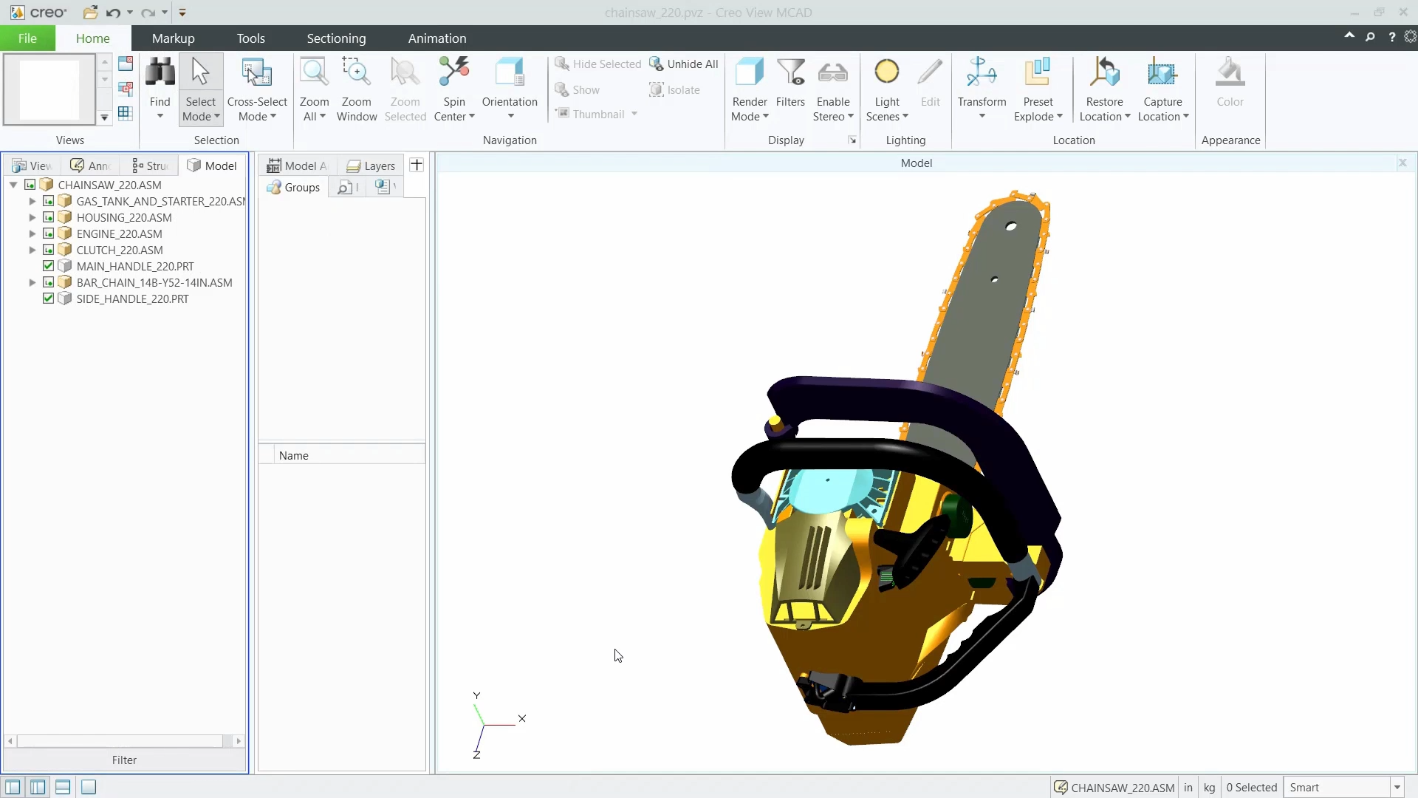Open the Smart selection filter dropdown

click(x=1397, y=788)
